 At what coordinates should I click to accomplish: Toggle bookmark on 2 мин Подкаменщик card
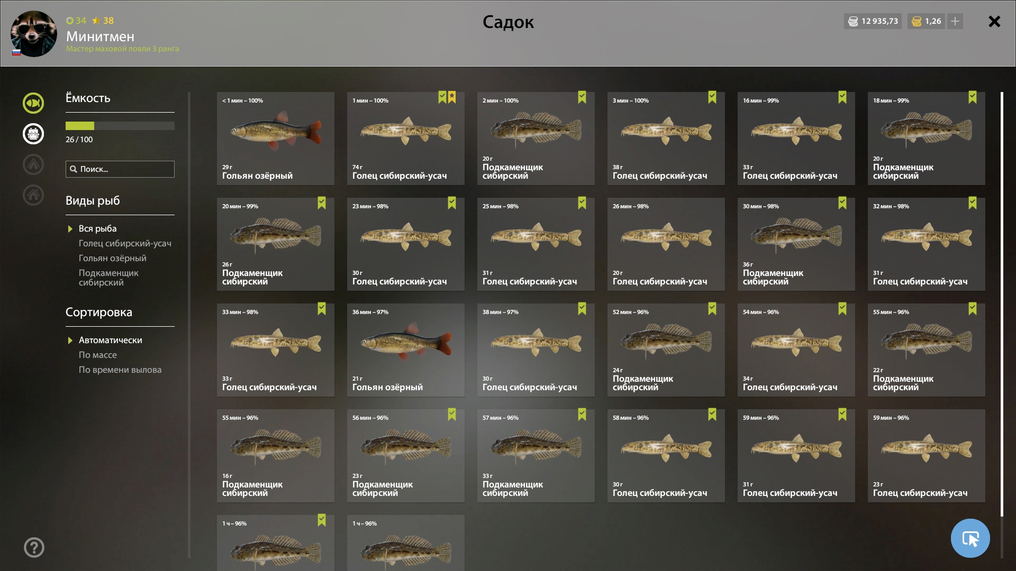pos(582,97)
